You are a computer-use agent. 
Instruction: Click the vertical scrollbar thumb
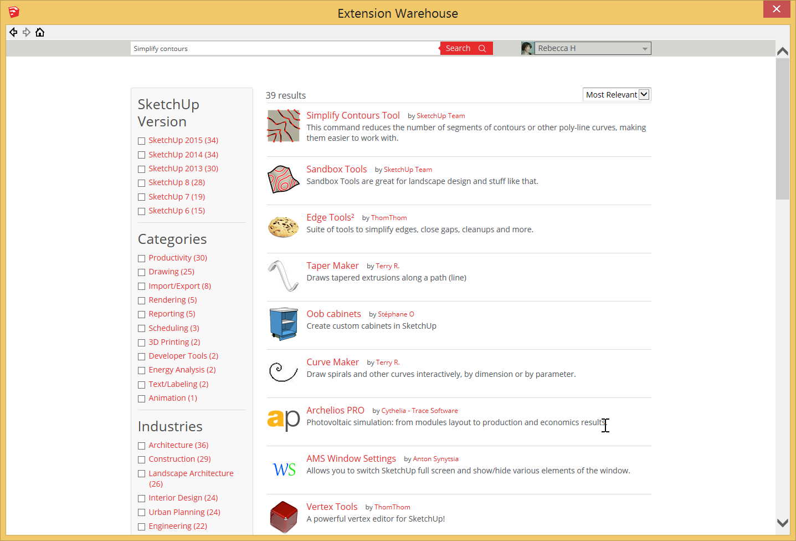click(x=782, y=129)
